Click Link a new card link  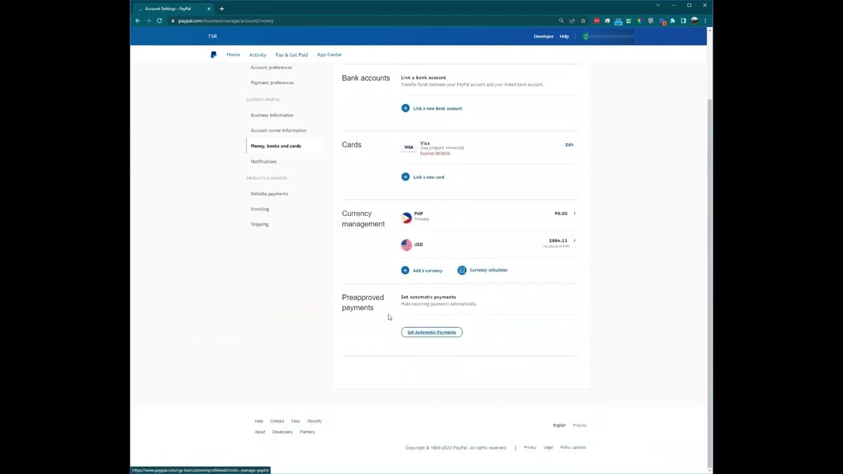(428, 177)
